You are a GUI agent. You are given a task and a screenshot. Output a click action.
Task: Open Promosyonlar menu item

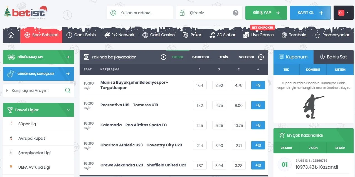tap(332, 35)
